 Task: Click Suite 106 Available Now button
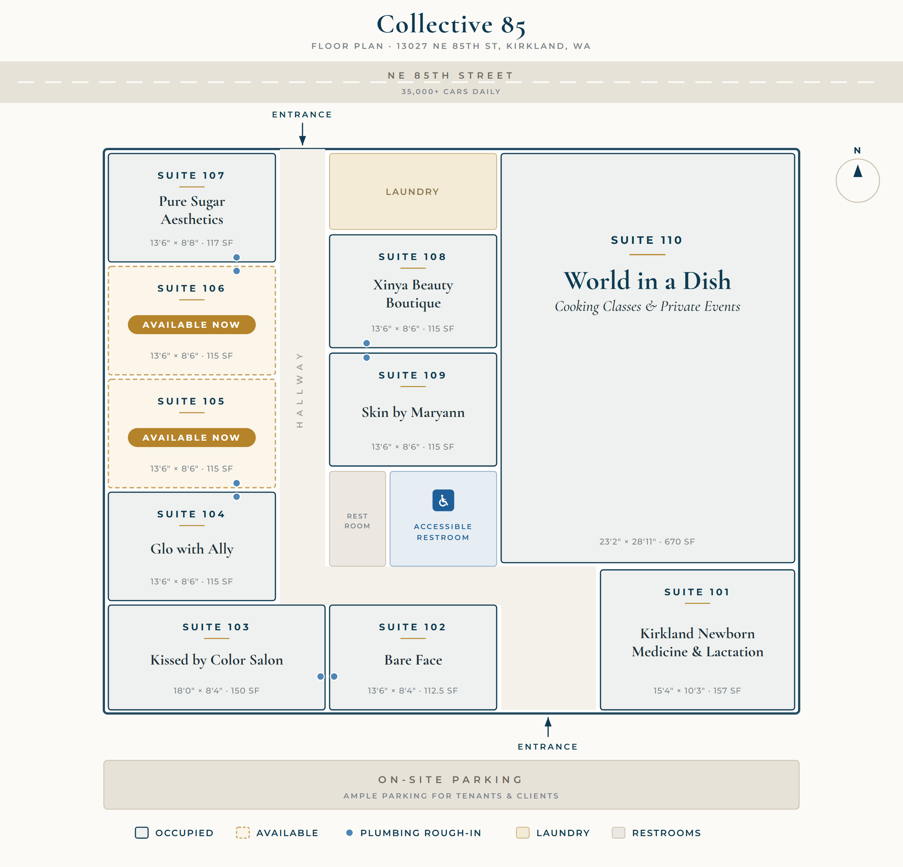(x=192, y=325)
